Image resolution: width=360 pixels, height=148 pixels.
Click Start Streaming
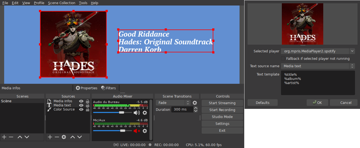222,103
